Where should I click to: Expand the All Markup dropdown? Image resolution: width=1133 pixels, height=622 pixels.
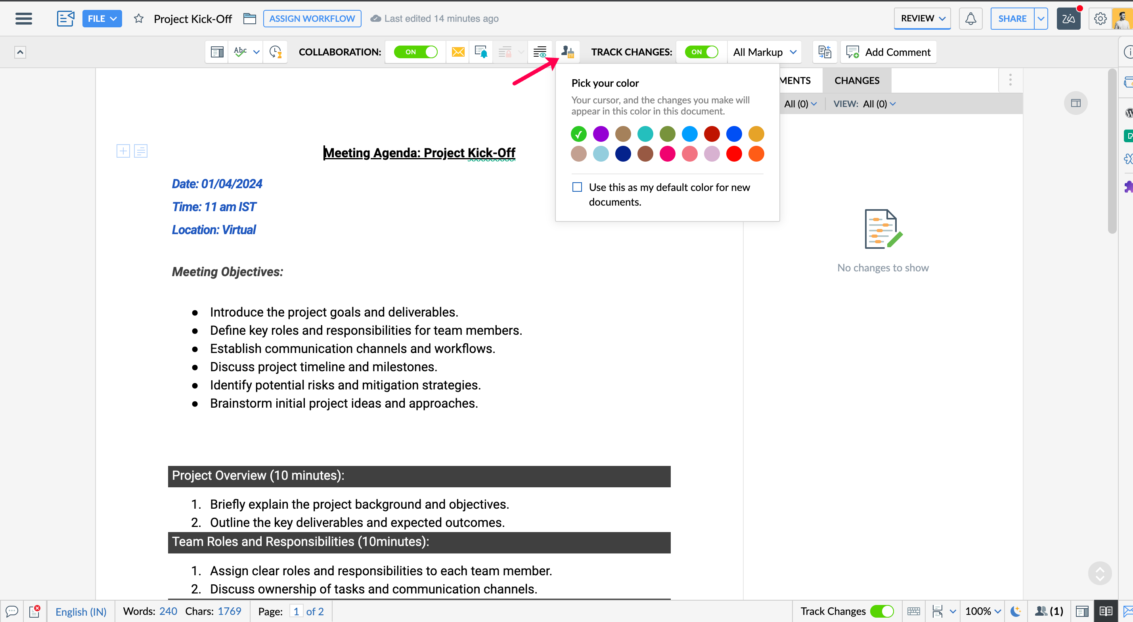764,52
